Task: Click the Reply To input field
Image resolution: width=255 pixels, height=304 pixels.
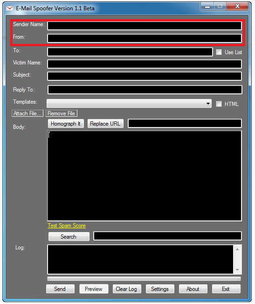Action: [x=145, y=90]
